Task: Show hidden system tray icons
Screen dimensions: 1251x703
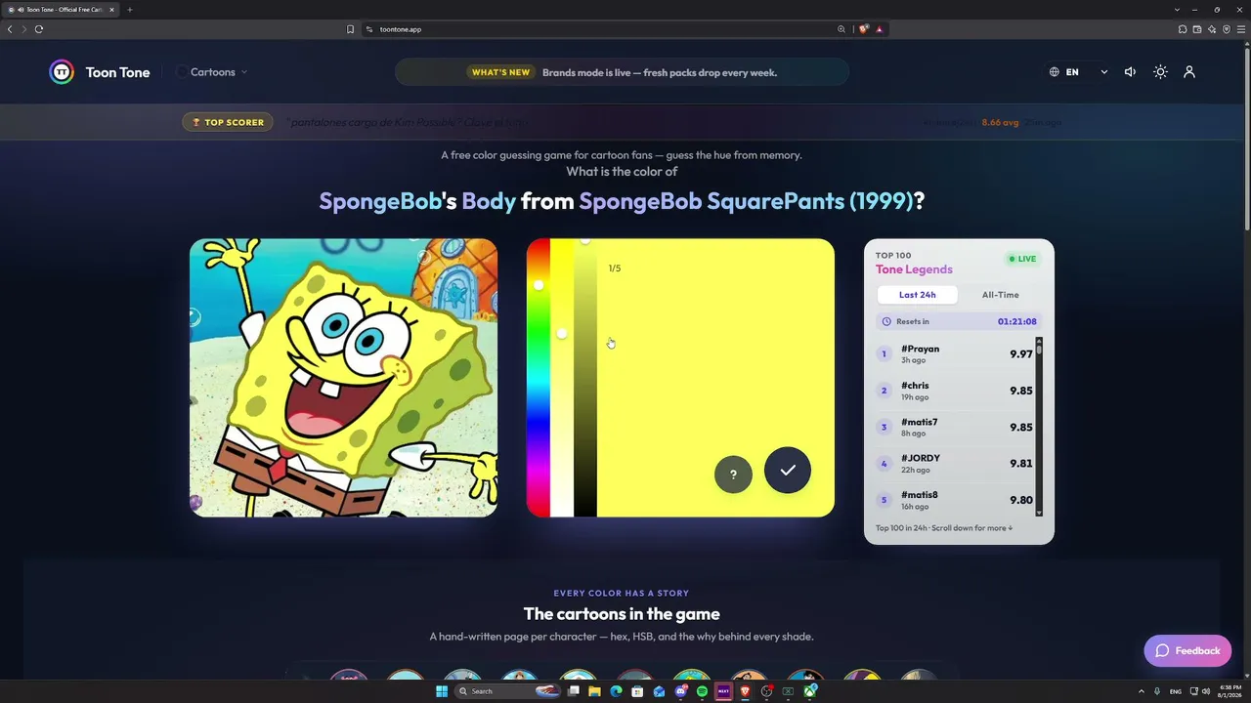Action: [1141, 691]
